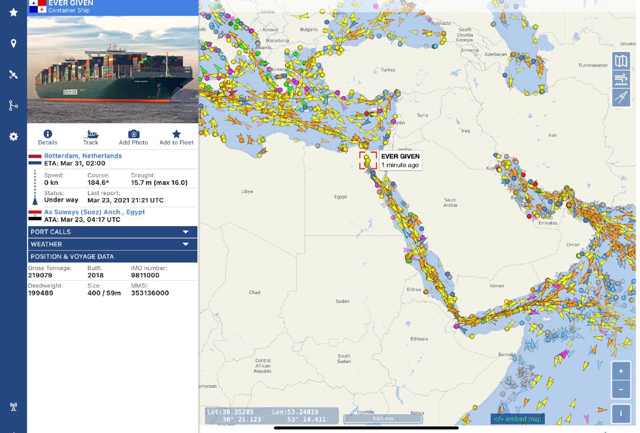Select highlighted EVER GIVEN vessel marker
640x433 pixels.
coord(368,160)
